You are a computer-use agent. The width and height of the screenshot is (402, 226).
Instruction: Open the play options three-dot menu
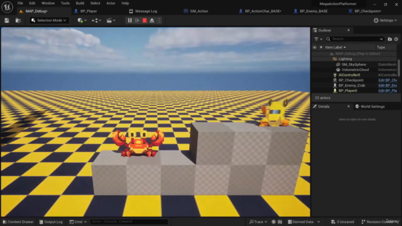pyautogui.click(x=159, y=20)
